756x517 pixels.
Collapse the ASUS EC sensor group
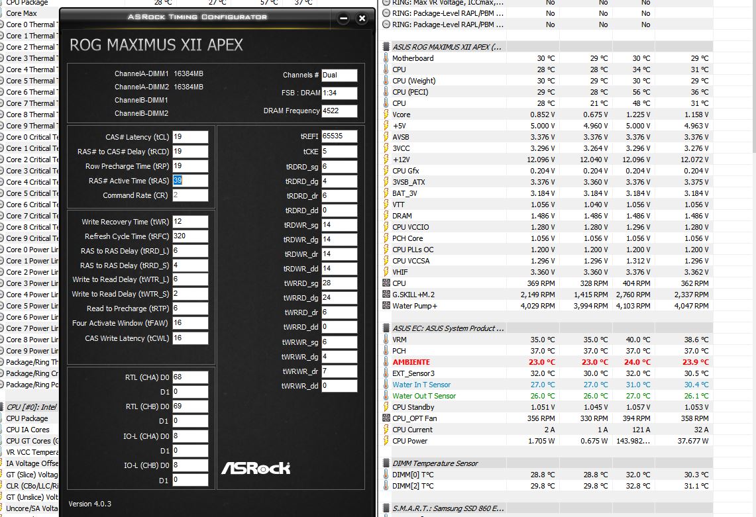(x=386, y=328)
